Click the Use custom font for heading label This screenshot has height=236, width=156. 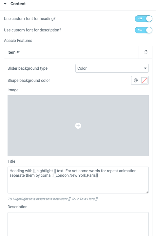click(30, 19)
